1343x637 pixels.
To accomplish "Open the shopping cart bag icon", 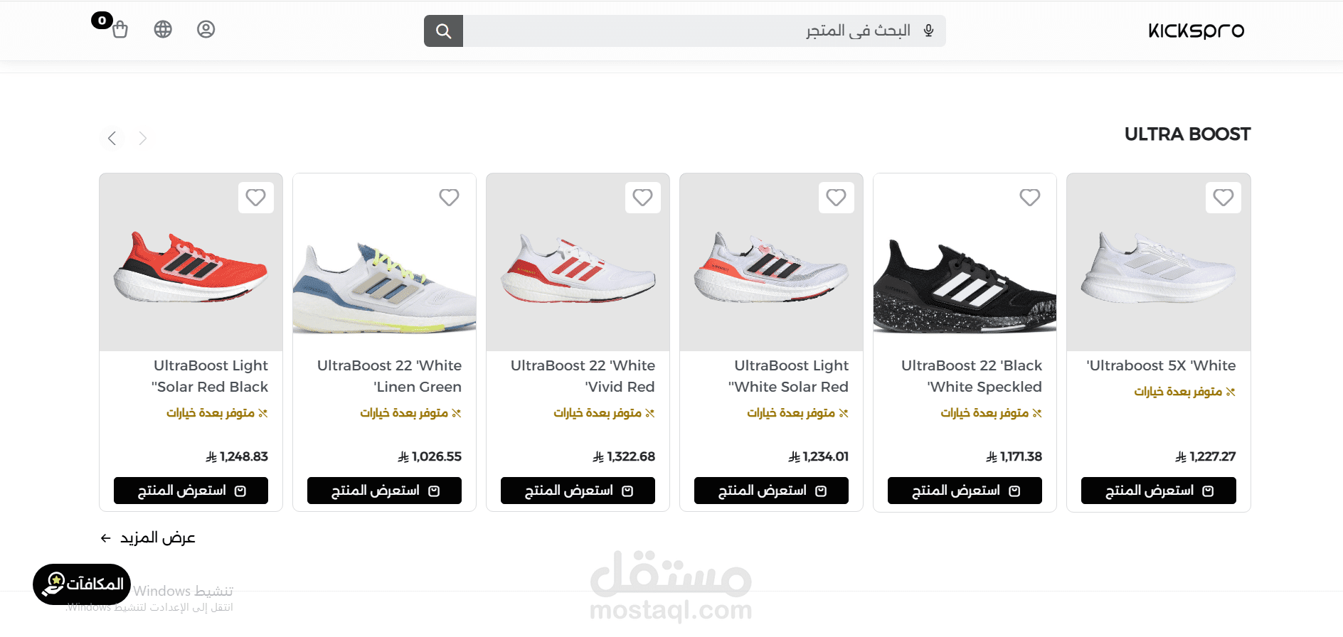I will [x=120, y=30].
